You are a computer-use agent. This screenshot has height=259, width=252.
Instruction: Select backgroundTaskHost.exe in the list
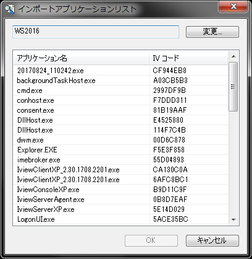coord(120,81)
